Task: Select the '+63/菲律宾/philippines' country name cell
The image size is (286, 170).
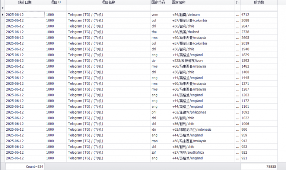Action: [203, 112]
